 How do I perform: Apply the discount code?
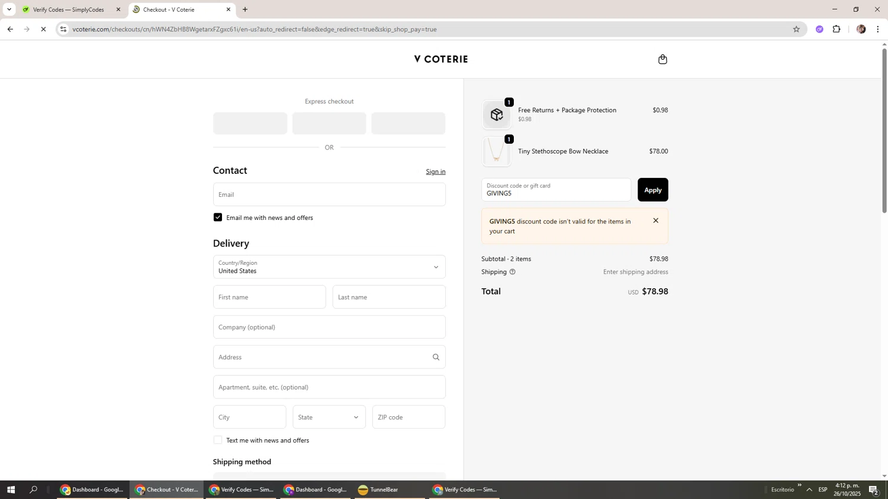pyautogui.click(x=652, y=190)
